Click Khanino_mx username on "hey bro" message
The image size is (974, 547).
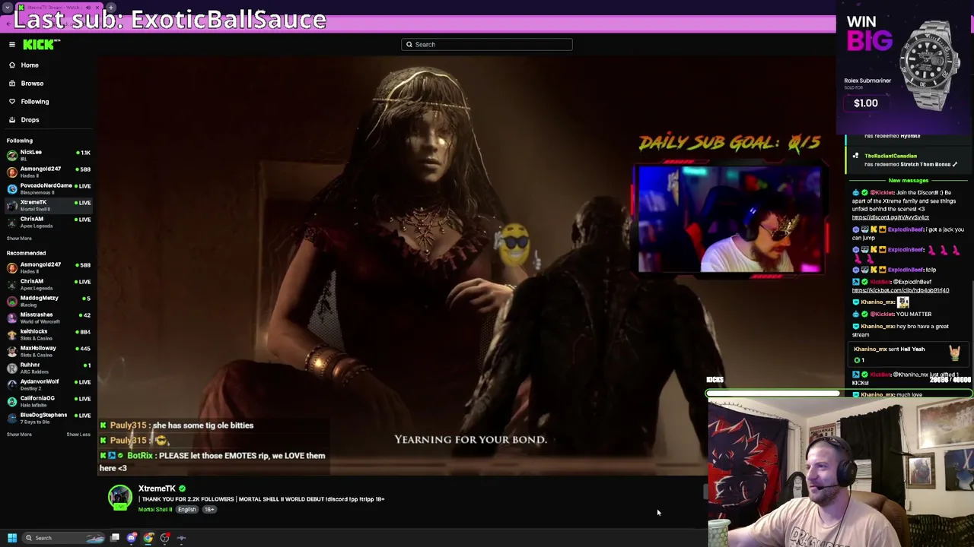877,327
